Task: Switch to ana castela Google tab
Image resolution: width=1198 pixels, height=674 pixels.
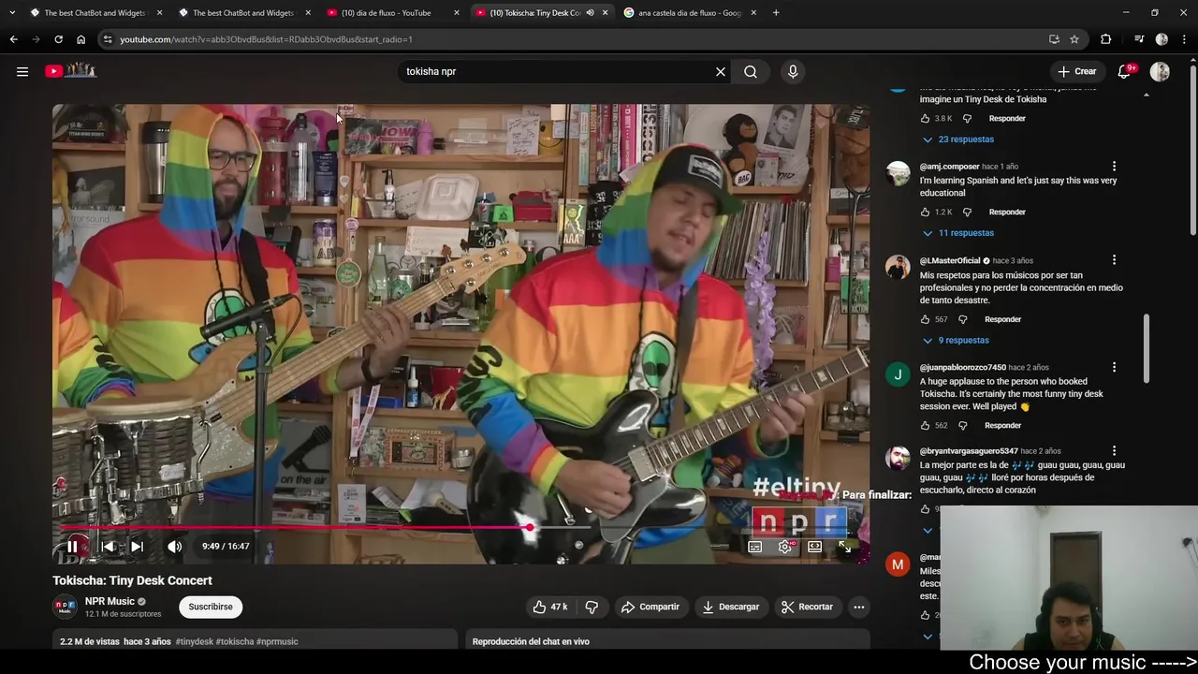Action: [690, 13]
